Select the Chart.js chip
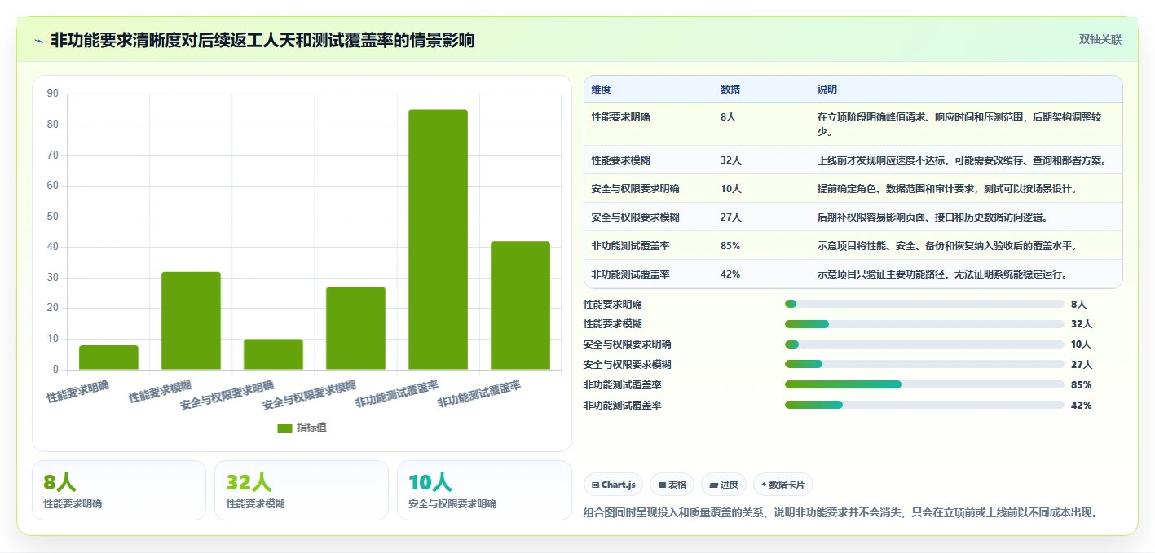Viewport: 1155px width, 553px height. 613,485
